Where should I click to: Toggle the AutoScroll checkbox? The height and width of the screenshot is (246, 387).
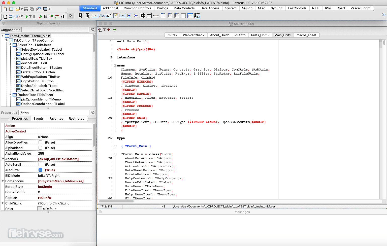(40, 164)
